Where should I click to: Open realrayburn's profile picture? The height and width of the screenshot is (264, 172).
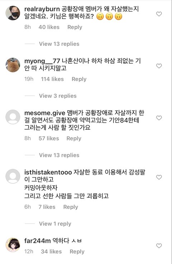[x=13, y=13]
